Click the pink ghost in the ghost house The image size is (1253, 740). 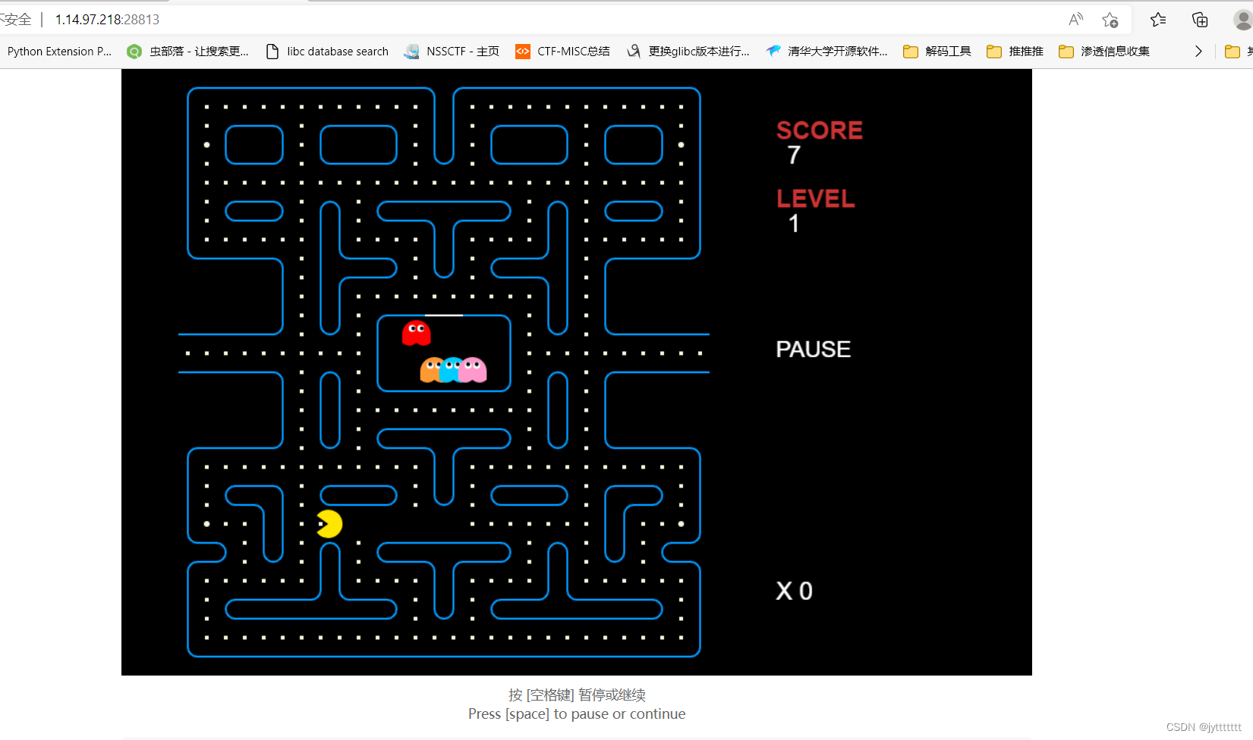coord(474,370)
